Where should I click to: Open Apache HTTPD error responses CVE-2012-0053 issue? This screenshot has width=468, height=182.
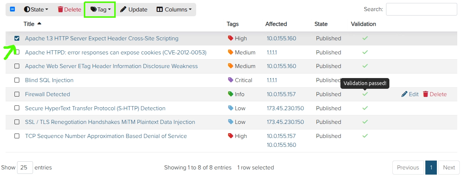click(x=116, y=53)
